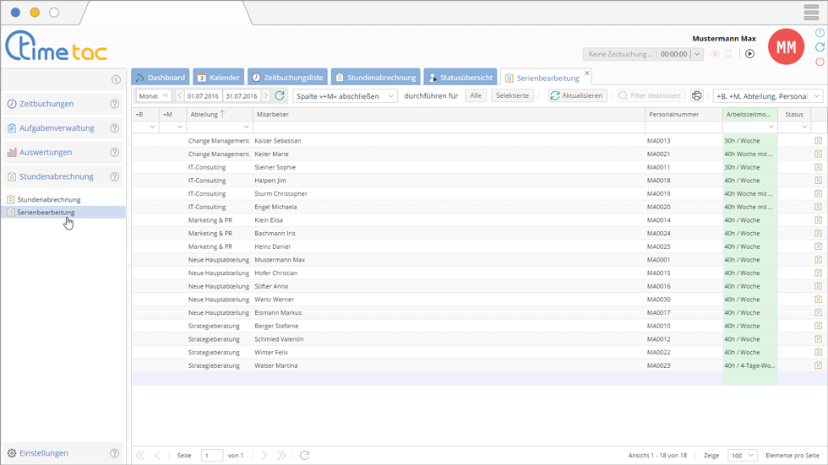Click the print icon in the toolbar
The width and height of the screenshot is (828, 465).
tap(696, 96)
